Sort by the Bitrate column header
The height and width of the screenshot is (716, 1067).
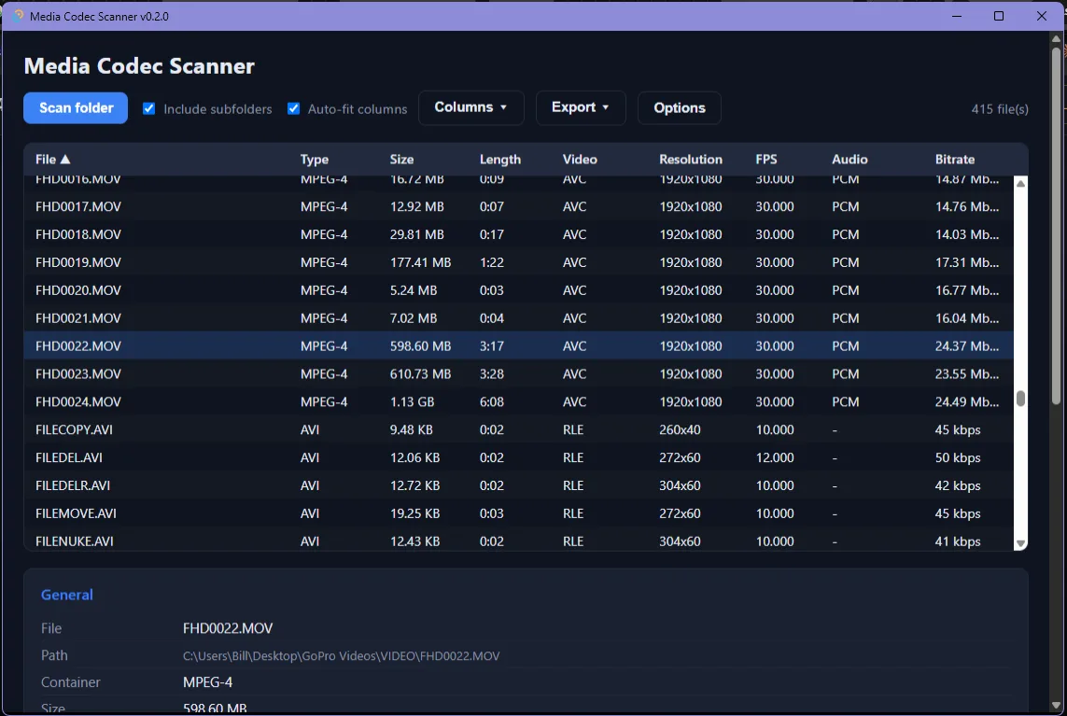pos(955,160)
